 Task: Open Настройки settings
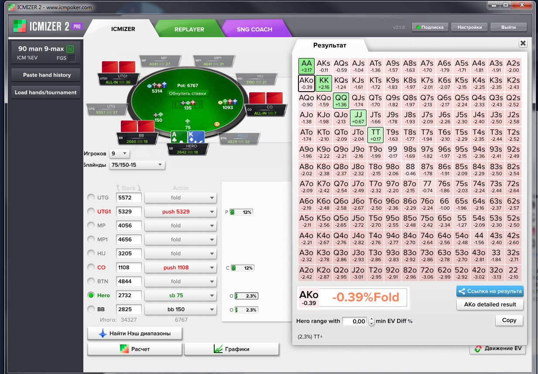469,27
